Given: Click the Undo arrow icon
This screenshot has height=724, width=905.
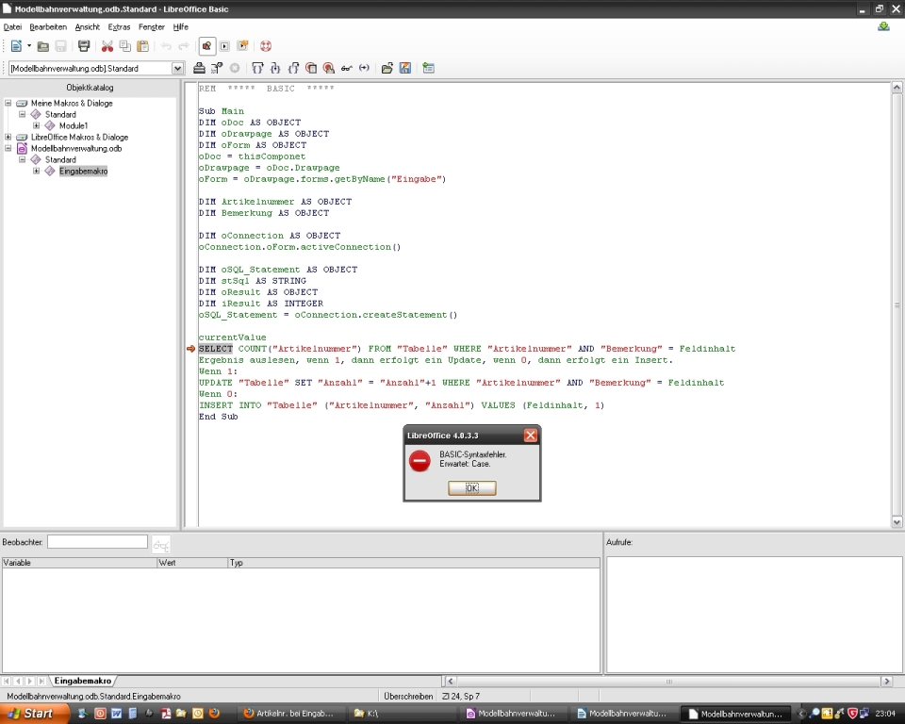Looking at the screenshot, I should 166,46.
